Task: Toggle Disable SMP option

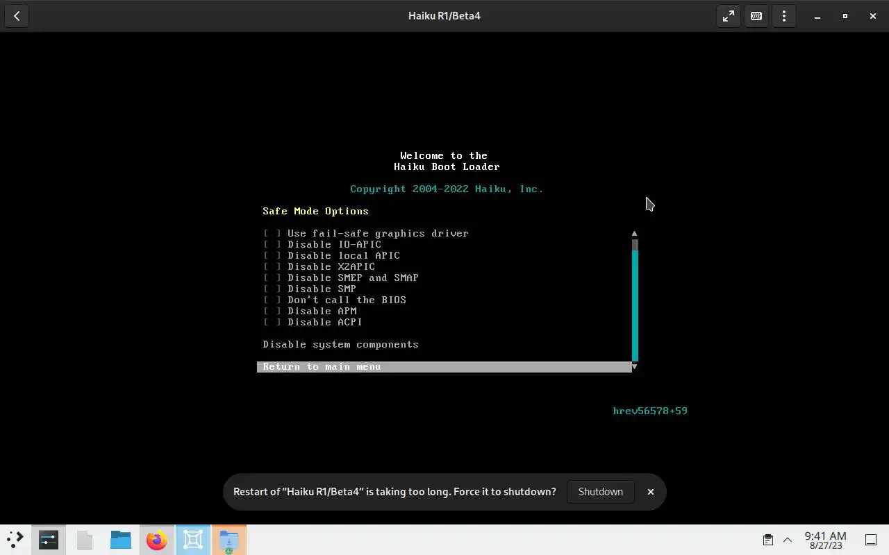Action: [x=310, y=289]
